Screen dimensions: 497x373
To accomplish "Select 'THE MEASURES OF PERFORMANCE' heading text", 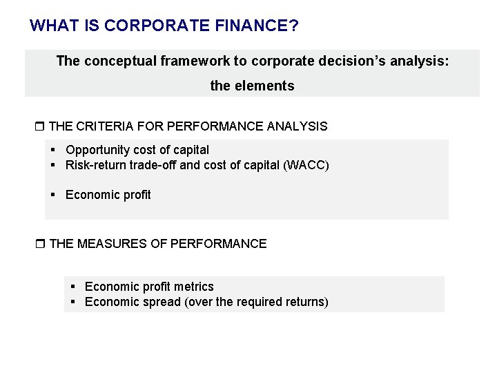I will coord(158,244).
